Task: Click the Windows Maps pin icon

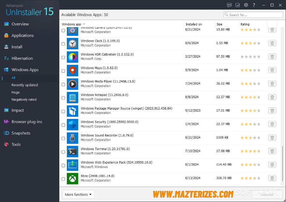Action: 73,71
